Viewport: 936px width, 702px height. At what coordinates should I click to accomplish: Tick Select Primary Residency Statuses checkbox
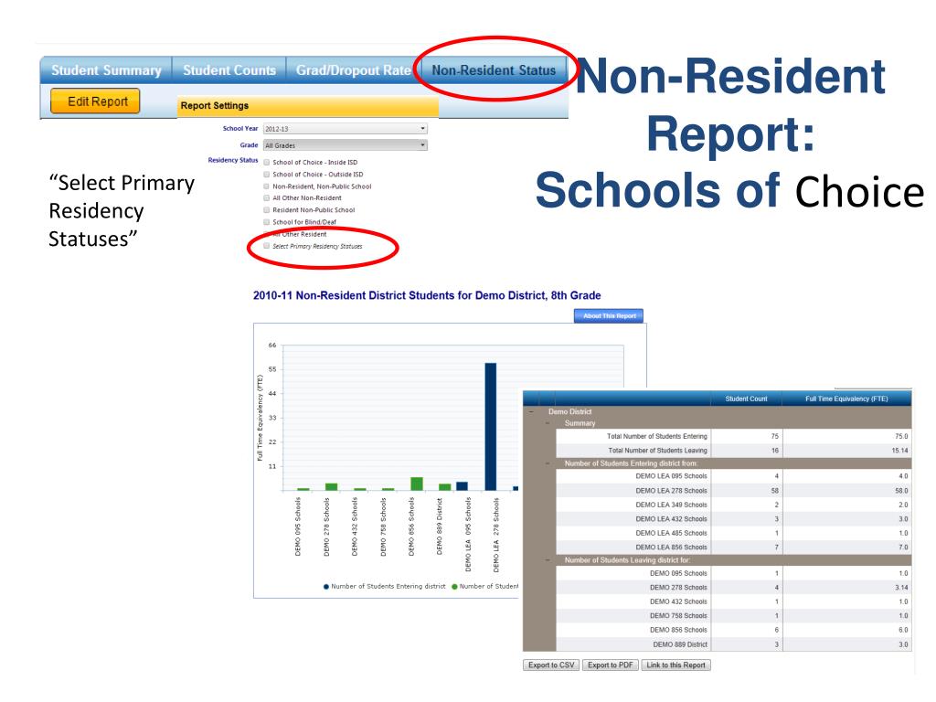(x=267, y=245)
